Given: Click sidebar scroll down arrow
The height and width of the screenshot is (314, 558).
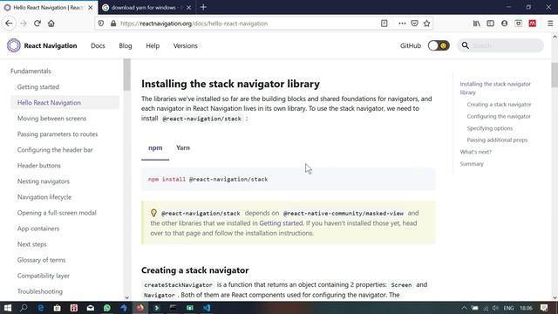Looking at the screenshot, I should pyautogui.click(x=127, y=297).
